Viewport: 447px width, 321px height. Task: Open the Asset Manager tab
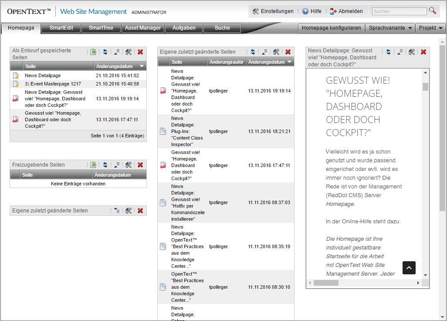pos(143,28)
